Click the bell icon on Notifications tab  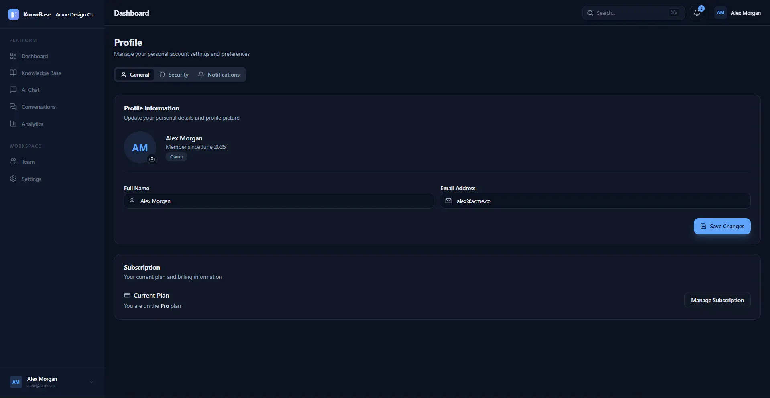201,75
